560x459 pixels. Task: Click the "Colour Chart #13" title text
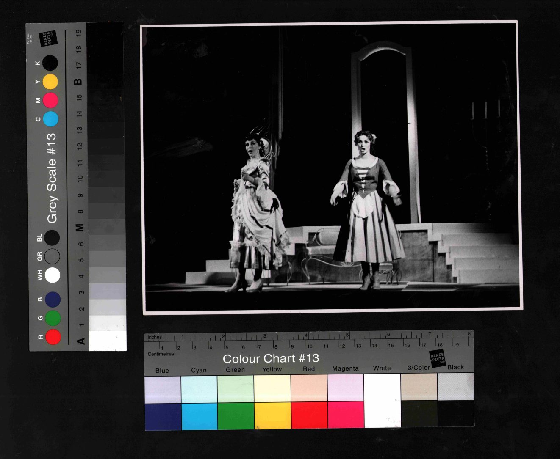point(271,358)
